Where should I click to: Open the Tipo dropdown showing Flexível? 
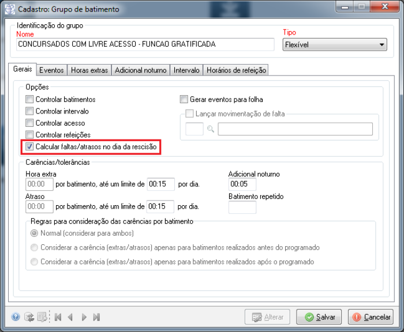(334, 45)
